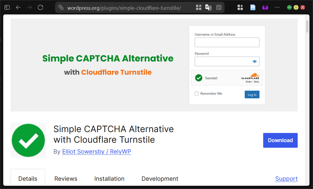This screenshot has height=189, width=313.
Task: Open the Development tab
Action: pos(160,179)
